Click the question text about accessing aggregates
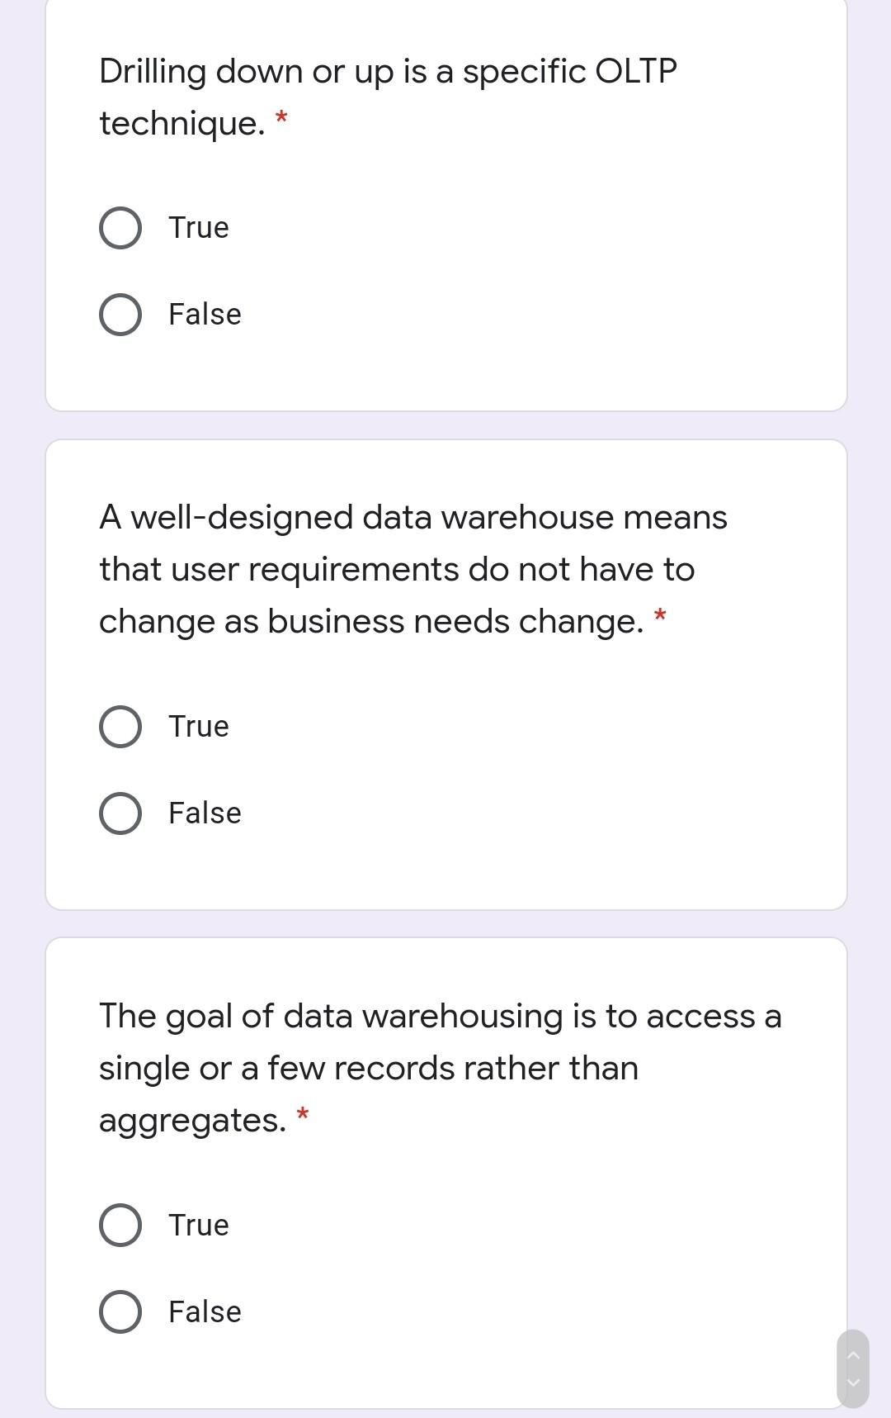The image size is (891, 1418). coord(441,1067)
